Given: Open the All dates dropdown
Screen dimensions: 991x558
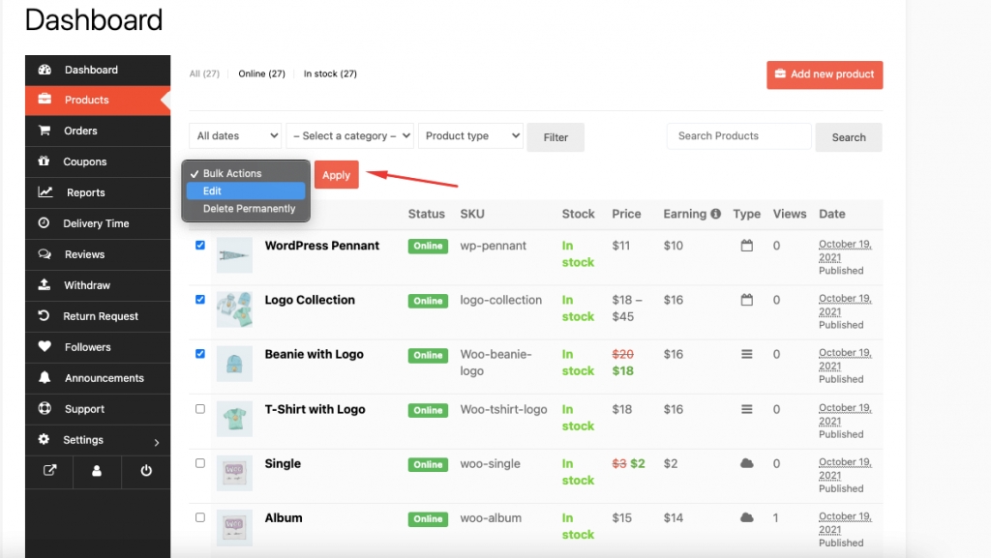Looking at the screenshot, I should point(234,135).
